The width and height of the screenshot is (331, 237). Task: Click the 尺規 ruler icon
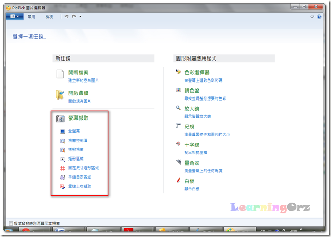[x=178, y=126]
